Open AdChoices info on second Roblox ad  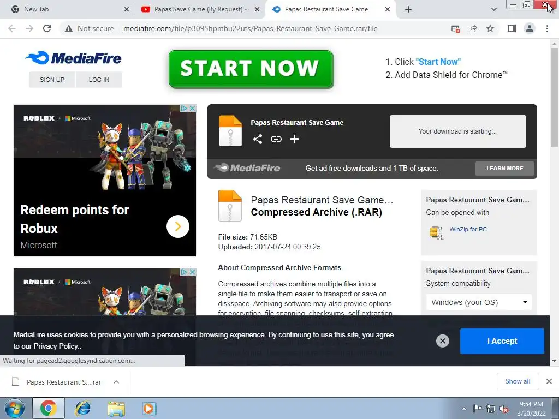click(184, 272)
